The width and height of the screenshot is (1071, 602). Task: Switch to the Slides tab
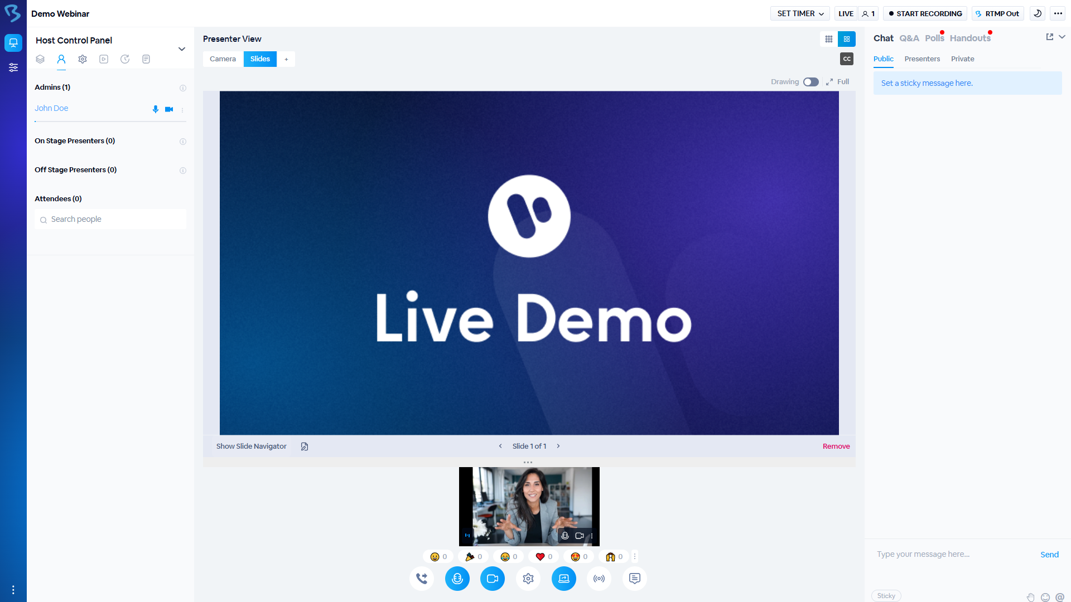point(260,59)
